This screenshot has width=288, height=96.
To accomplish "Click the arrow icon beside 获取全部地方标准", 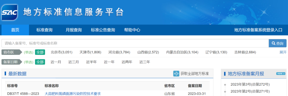I will pyautogui.click(x=176, y=74).
